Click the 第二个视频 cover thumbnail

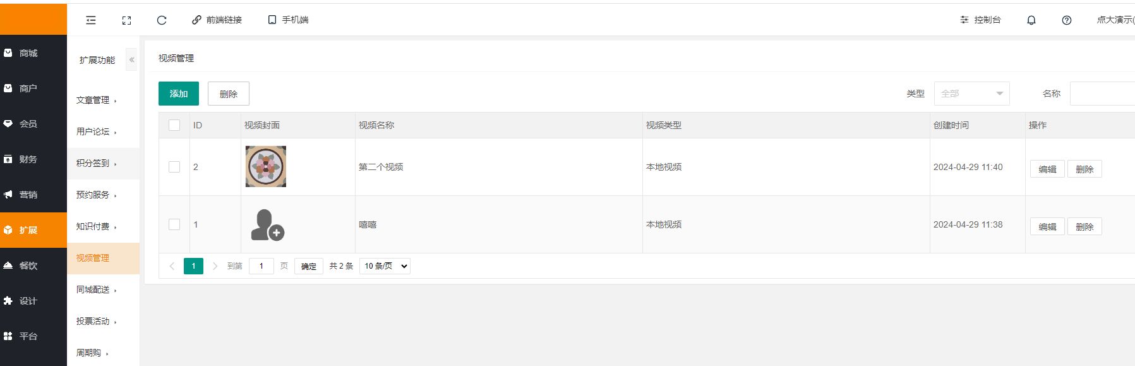[266, 167]
